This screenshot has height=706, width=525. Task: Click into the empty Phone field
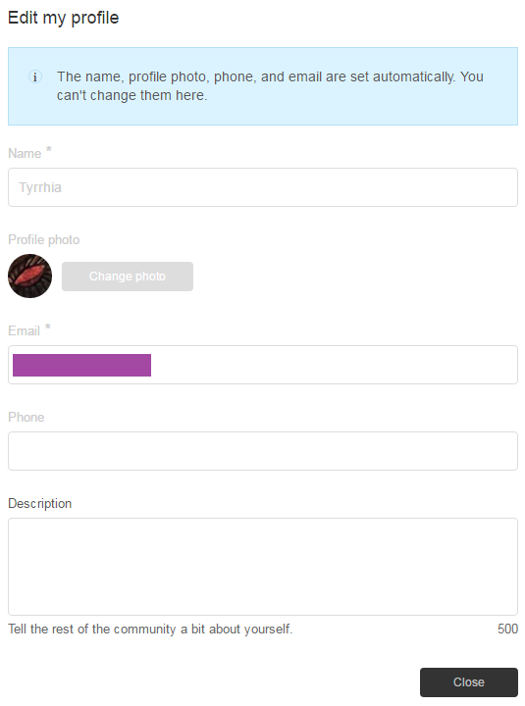click(263, 451)
